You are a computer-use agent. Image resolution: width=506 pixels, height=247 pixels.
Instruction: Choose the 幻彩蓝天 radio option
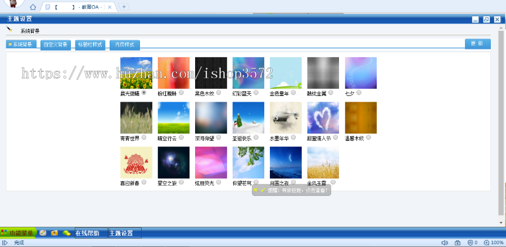[256, 93]
